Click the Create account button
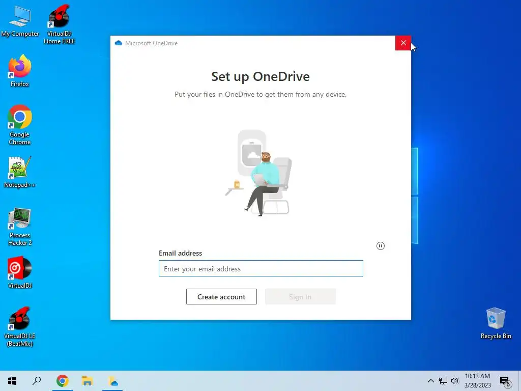The height and width of the screenshot is (391, 521). point(221,297)
